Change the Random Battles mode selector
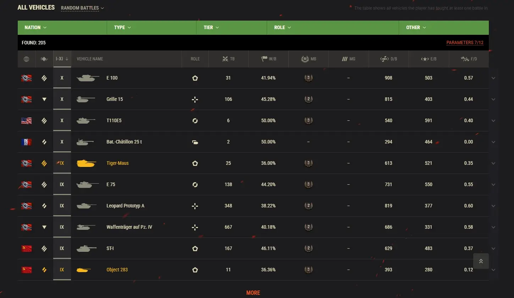This screenshot has height=298, width=514. 82,8
